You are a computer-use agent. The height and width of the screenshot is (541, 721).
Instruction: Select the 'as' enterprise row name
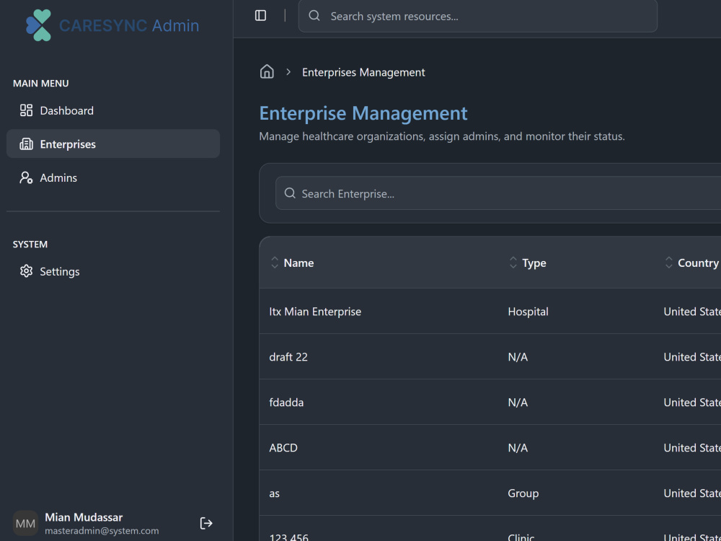coord(274,493)
